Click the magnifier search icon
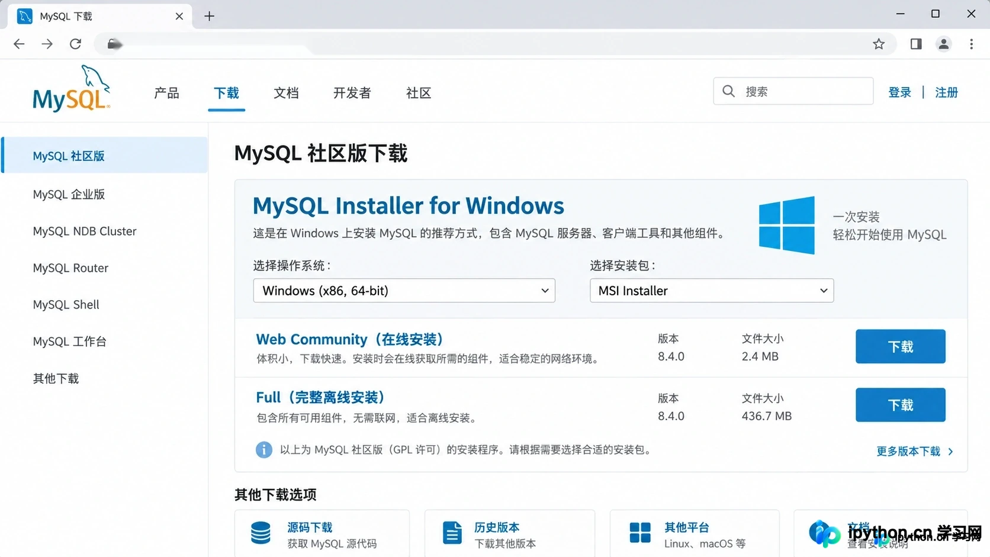The image size is (990, 557). coord(729,91)
